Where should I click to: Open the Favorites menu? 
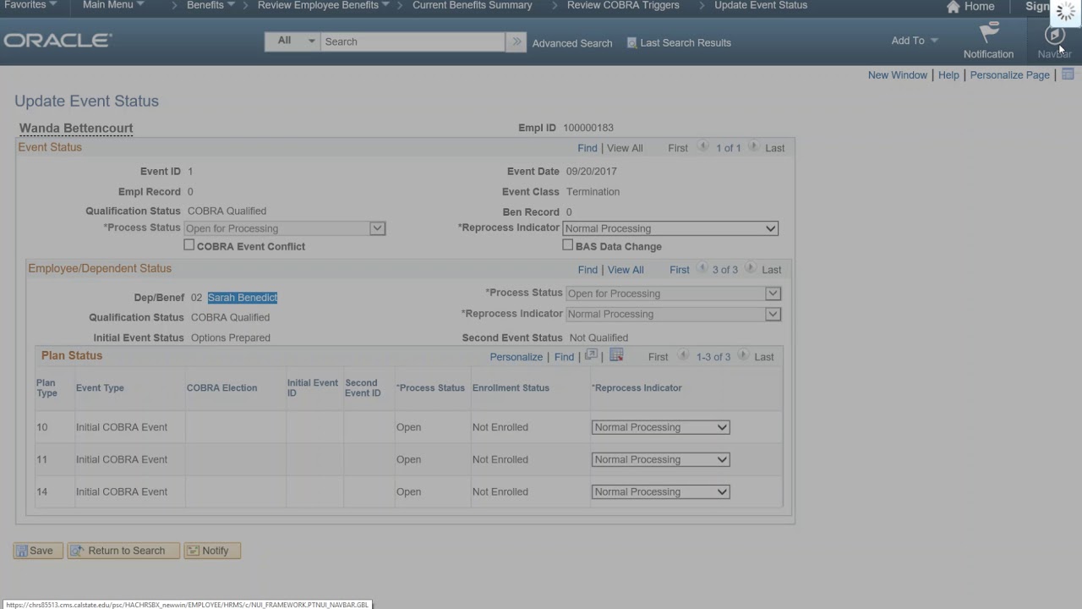[30, 5]
